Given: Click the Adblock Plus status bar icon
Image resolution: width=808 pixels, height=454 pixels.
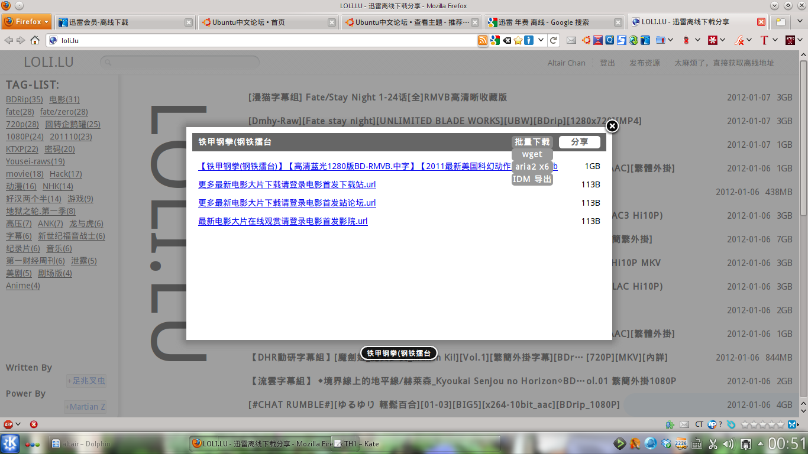Looking at the screenshot, I should pyautogui.click(x=8, y=424).
